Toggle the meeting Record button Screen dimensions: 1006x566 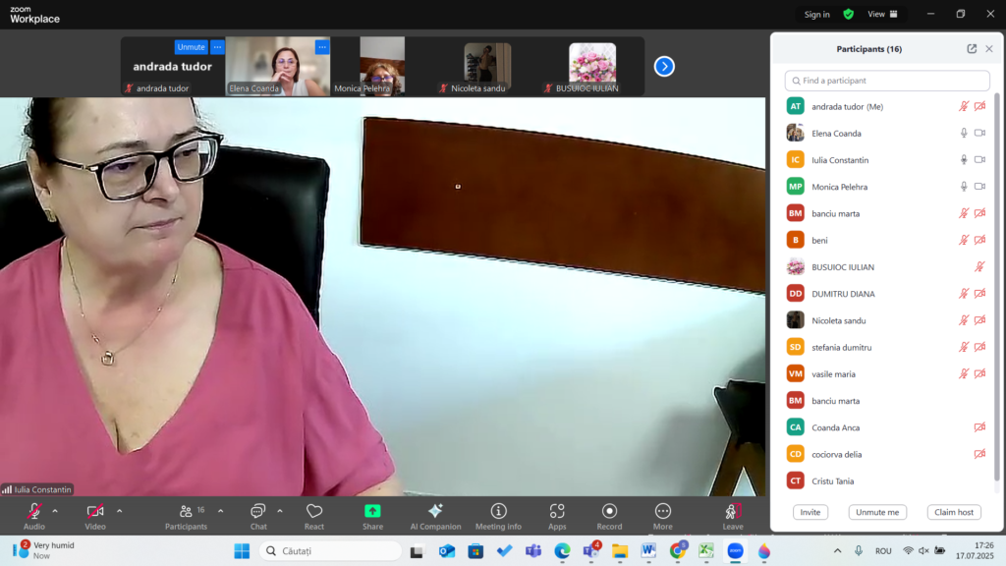click(x=609, y=515)
